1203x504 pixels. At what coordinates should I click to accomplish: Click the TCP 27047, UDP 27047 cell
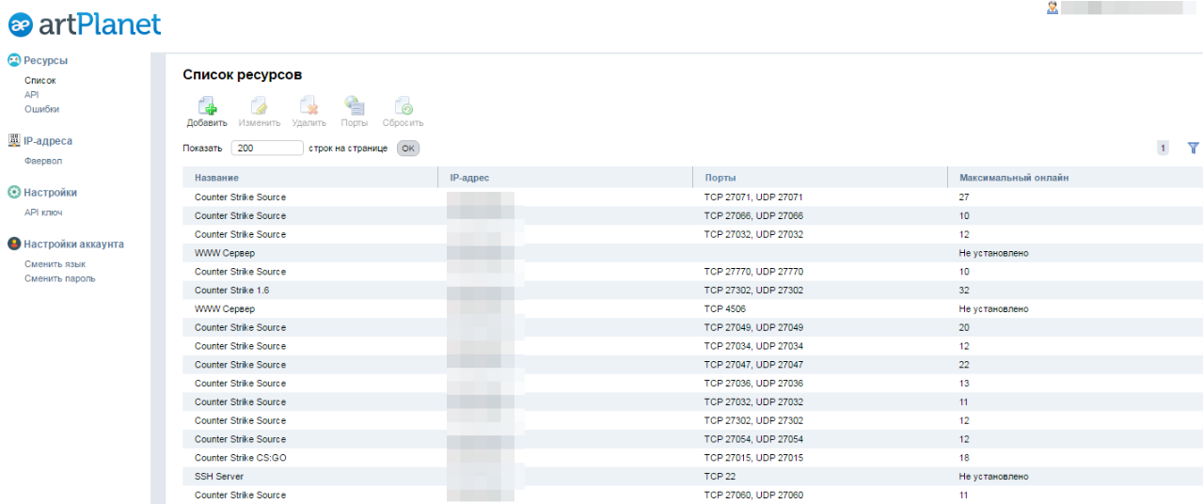coord(753,365)
